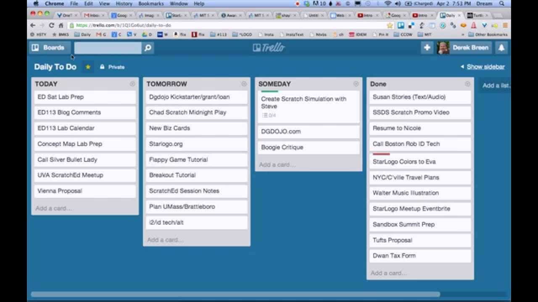This screenshot has height=302, width=538.
Task: Open the TODAY list actions menu
Action: pyautogui.click(x=132, y=84)
